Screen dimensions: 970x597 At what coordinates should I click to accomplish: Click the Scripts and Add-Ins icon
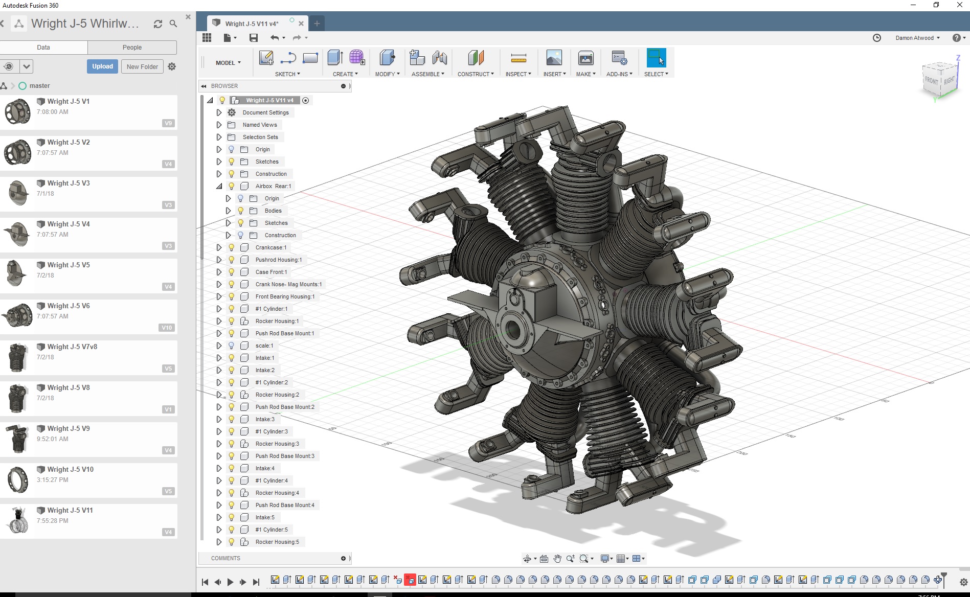pyautogui.click(x=619, y=58)
